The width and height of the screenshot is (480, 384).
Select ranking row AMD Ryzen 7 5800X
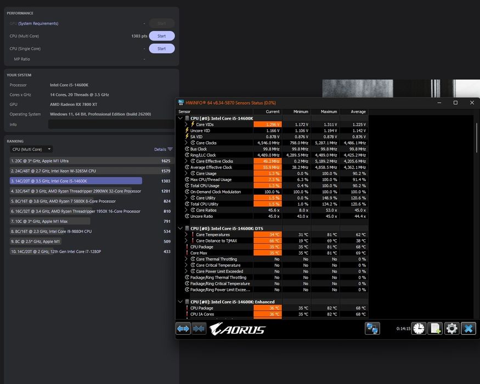[91, 201]
